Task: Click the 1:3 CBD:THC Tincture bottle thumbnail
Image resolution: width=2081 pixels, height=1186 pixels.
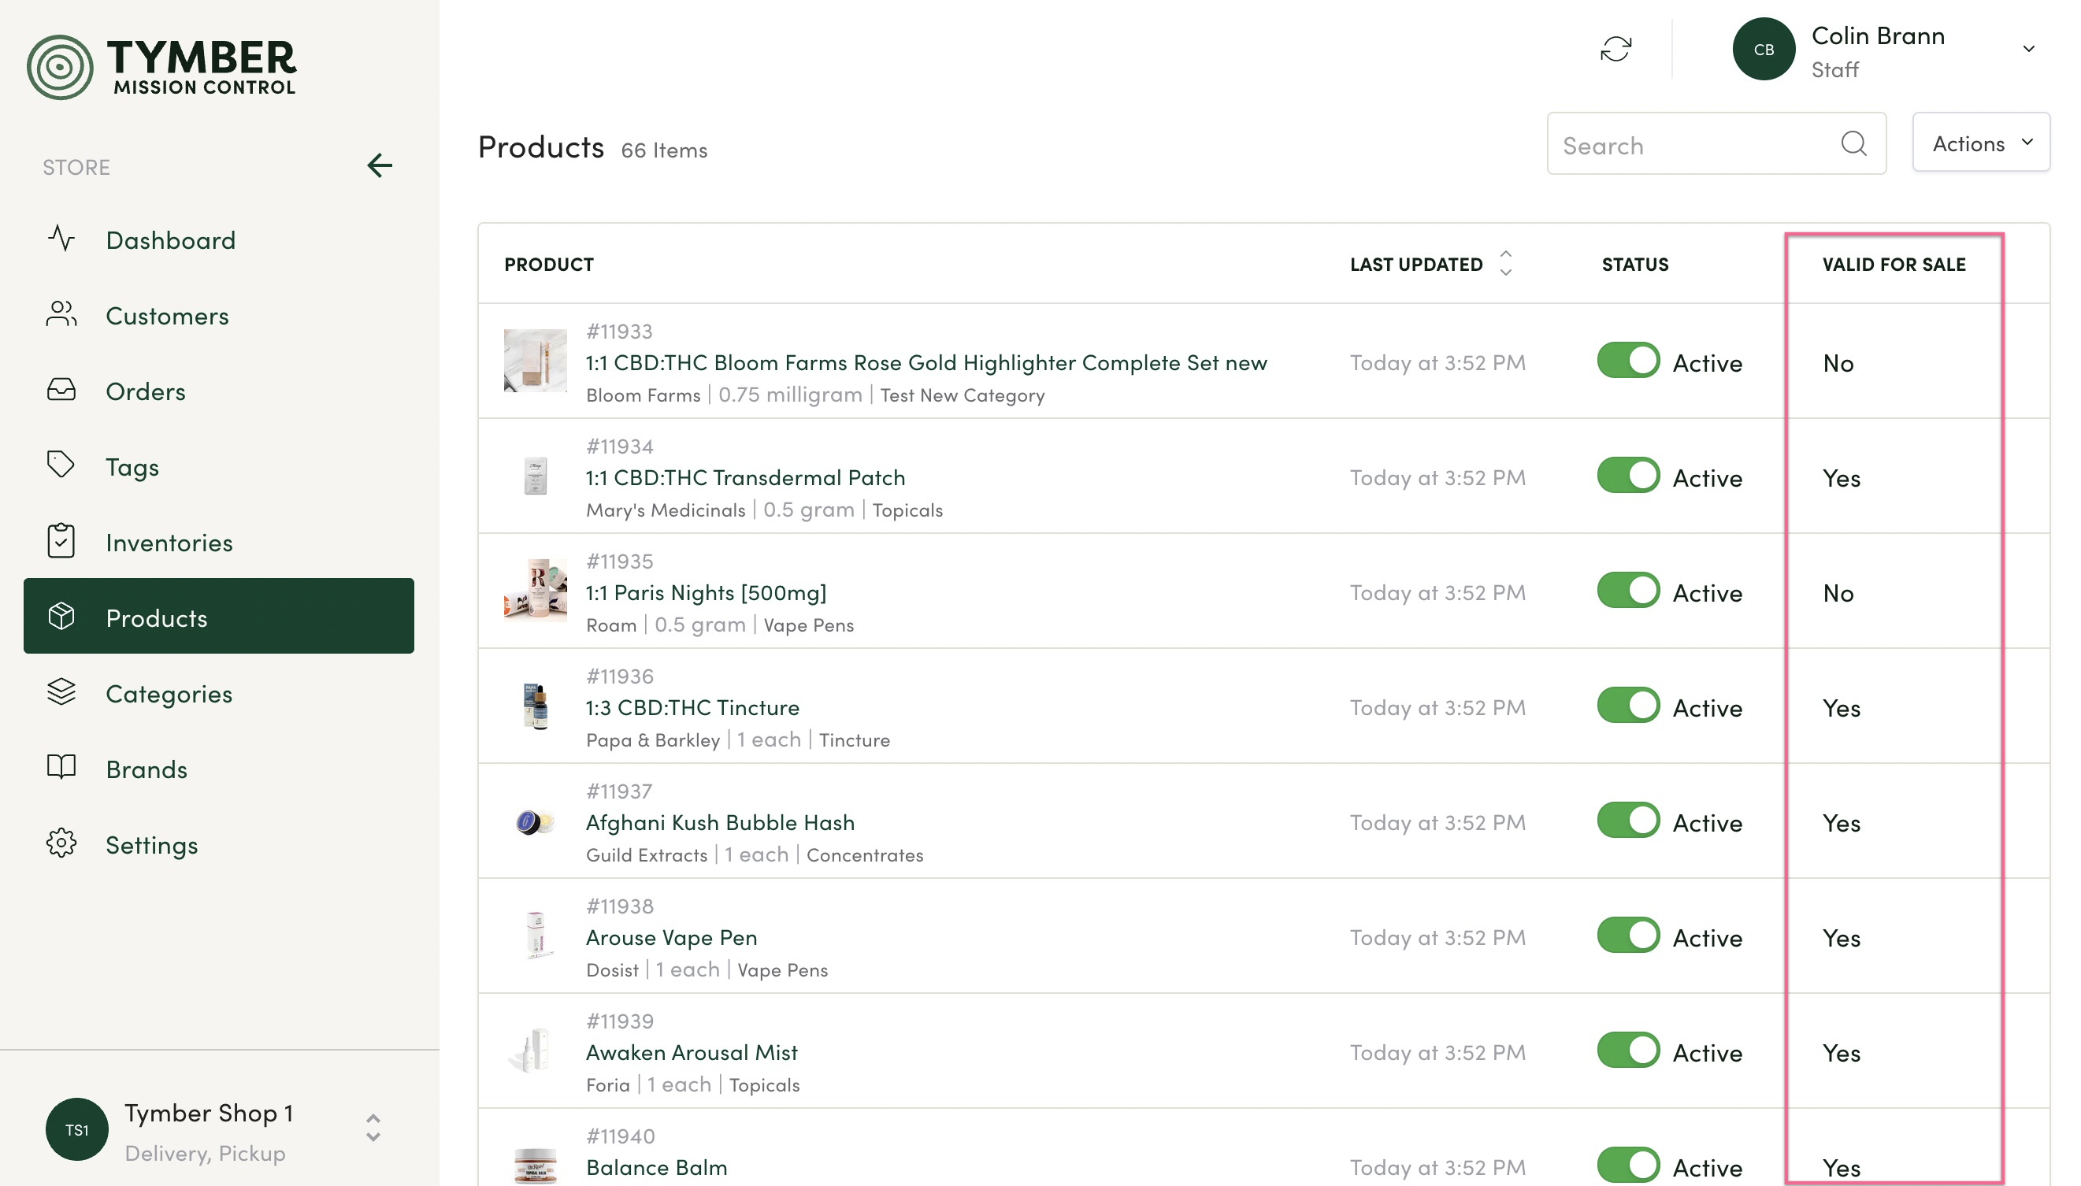Action: click(535, 705)
